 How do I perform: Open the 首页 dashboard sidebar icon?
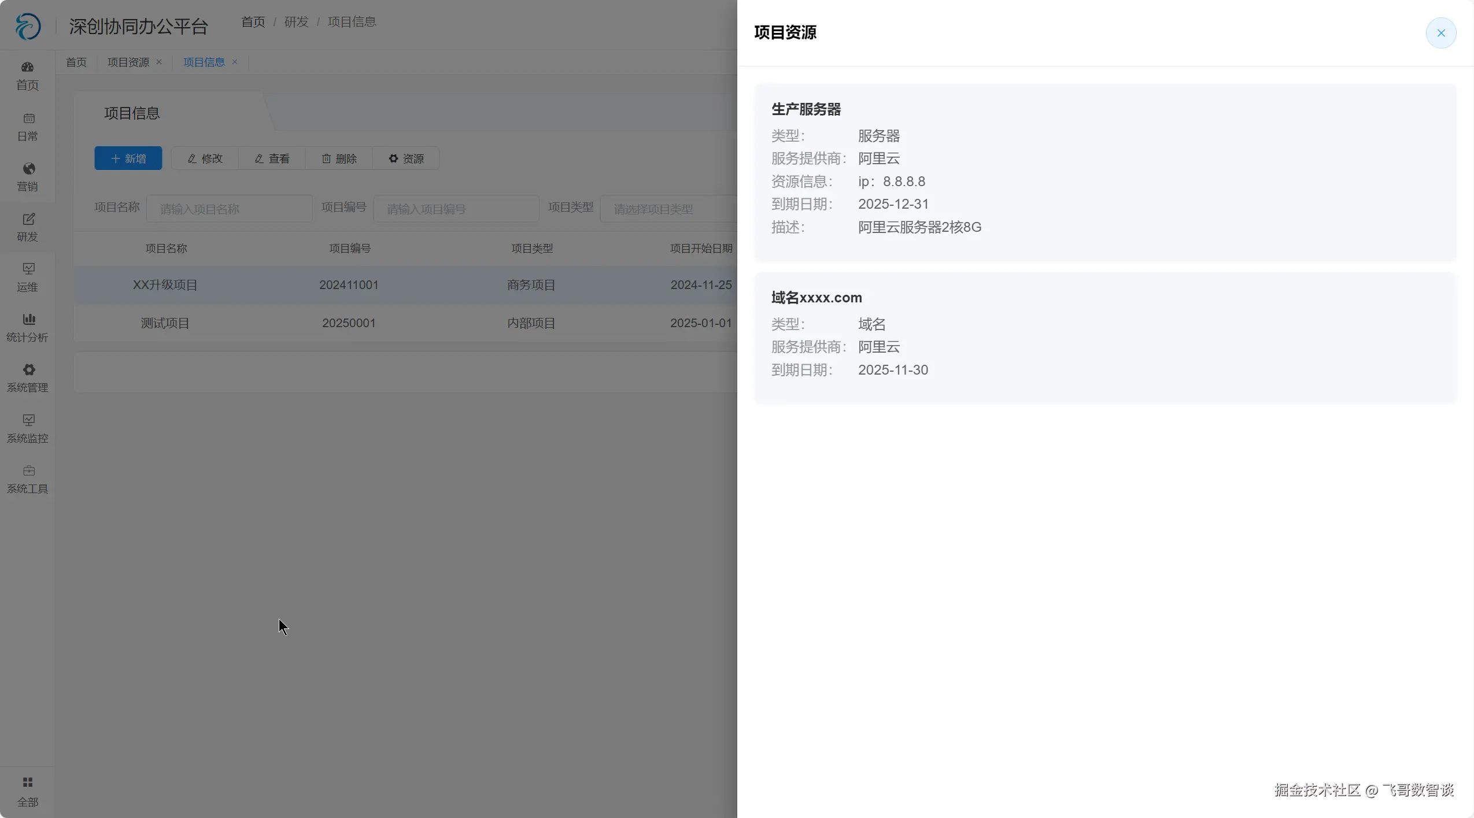[x=27, y=67]
